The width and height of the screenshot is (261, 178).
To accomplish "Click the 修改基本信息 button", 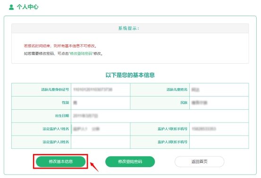I will tap(60, 162).
